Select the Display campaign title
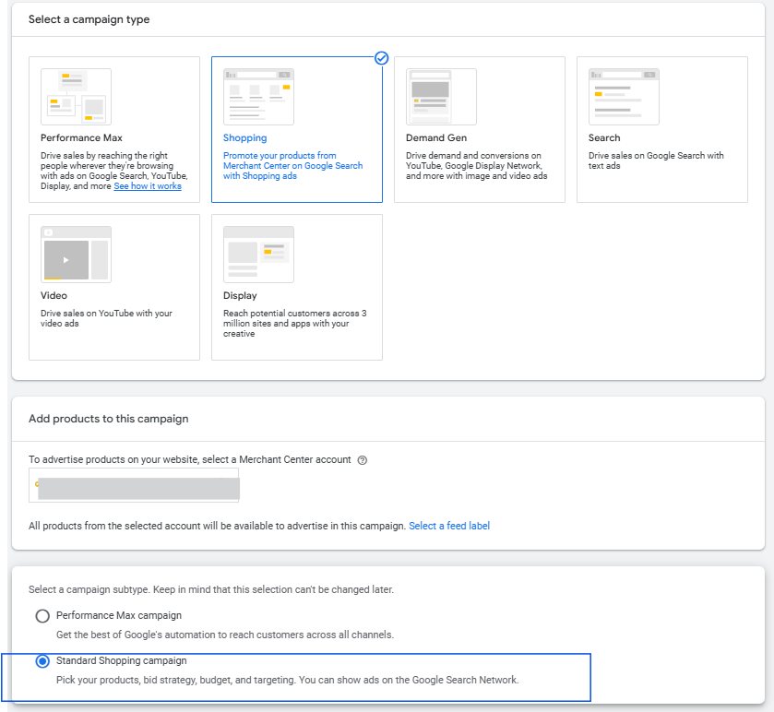Viewport: 774px width, 712px height. point(240,295)
